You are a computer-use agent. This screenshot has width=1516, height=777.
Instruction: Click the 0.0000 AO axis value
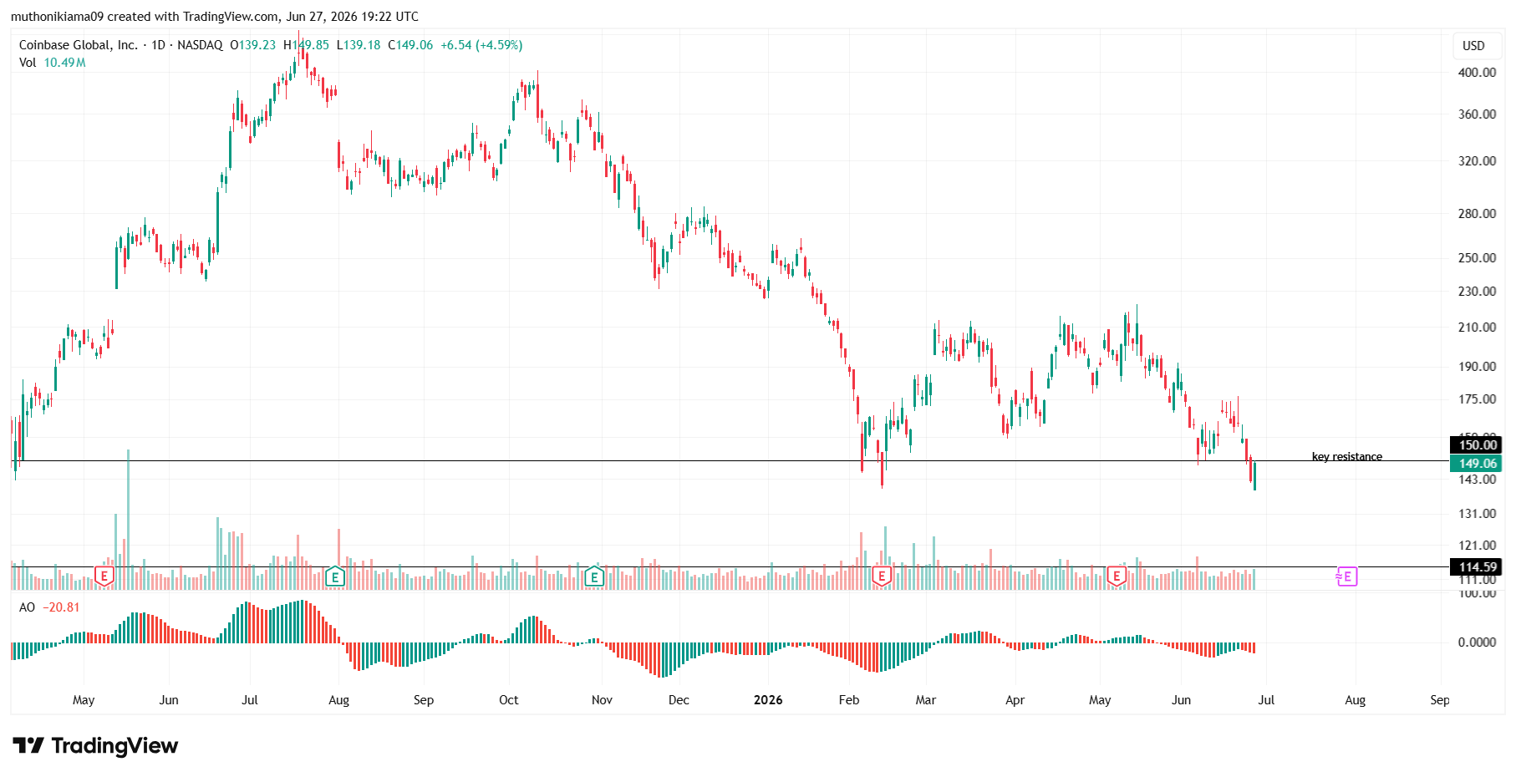tap(1477, 642)
